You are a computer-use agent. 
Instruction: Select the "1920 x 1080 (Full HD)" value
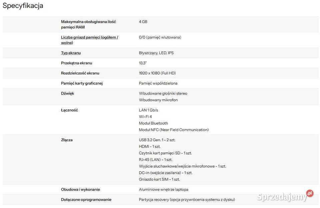tap(157, 73)
